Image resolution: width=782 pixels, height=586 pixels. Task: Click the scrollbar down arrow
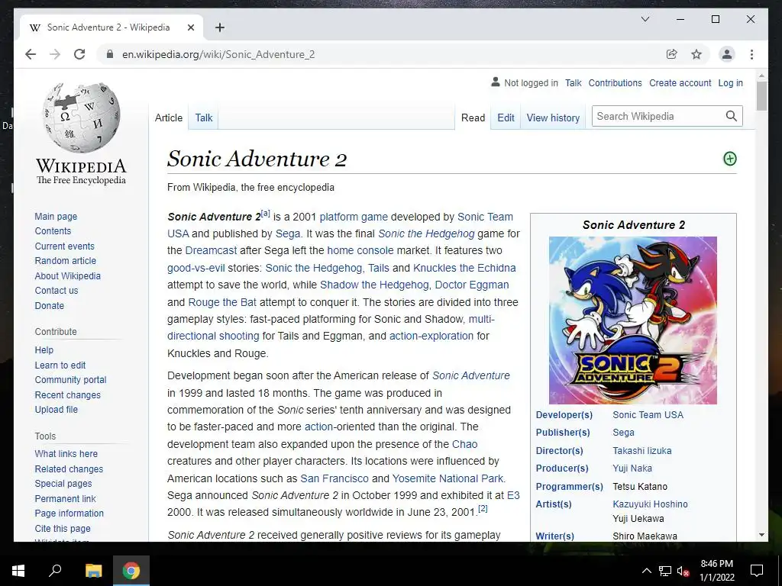[x=761, y=535]
